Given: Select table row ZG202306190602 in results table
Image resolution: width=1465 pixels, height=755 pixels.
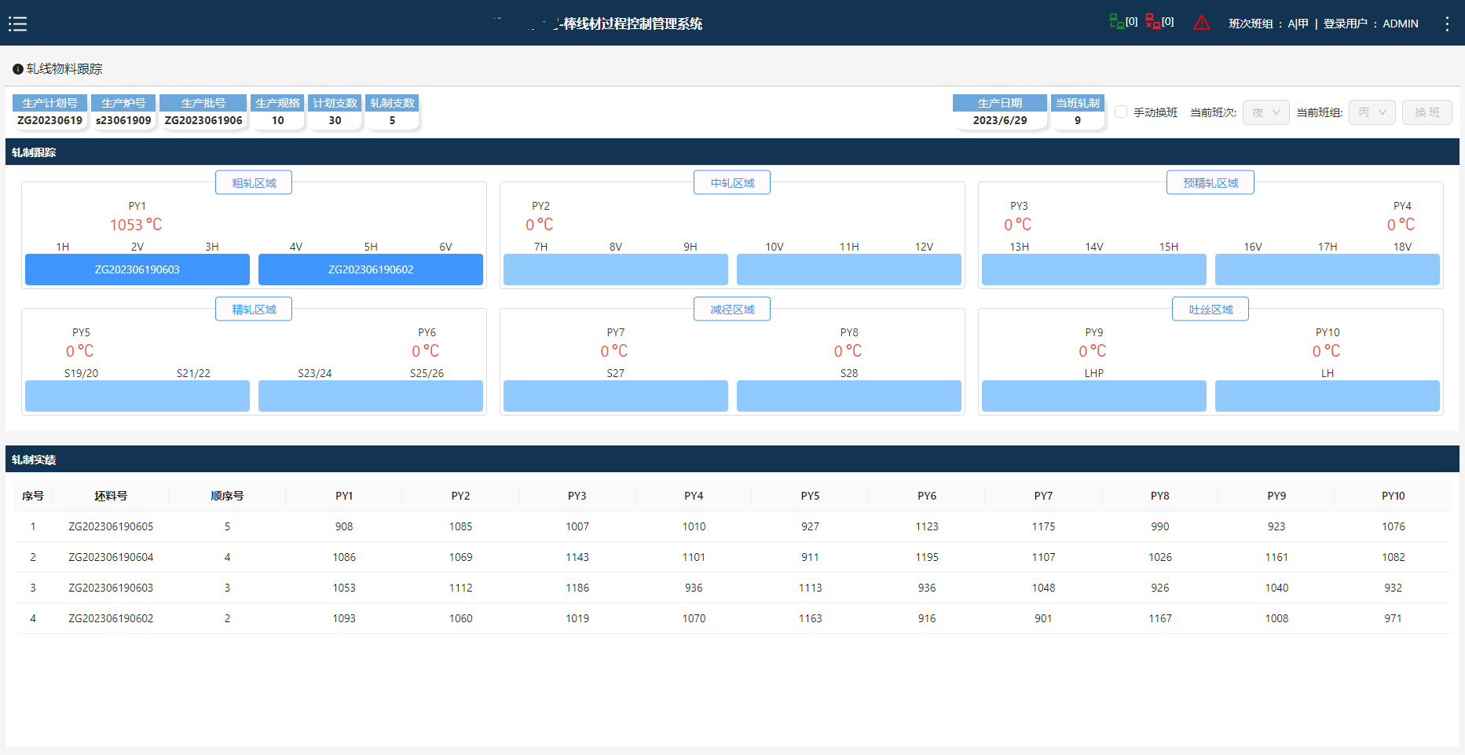Looking at the screenshot, I should [x=732, y=618].
